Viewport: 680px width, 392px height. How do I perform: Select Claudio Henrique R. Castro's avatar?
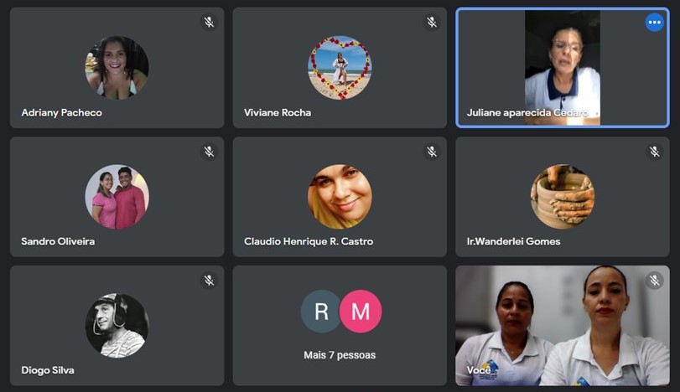click(x=340, y=197)
